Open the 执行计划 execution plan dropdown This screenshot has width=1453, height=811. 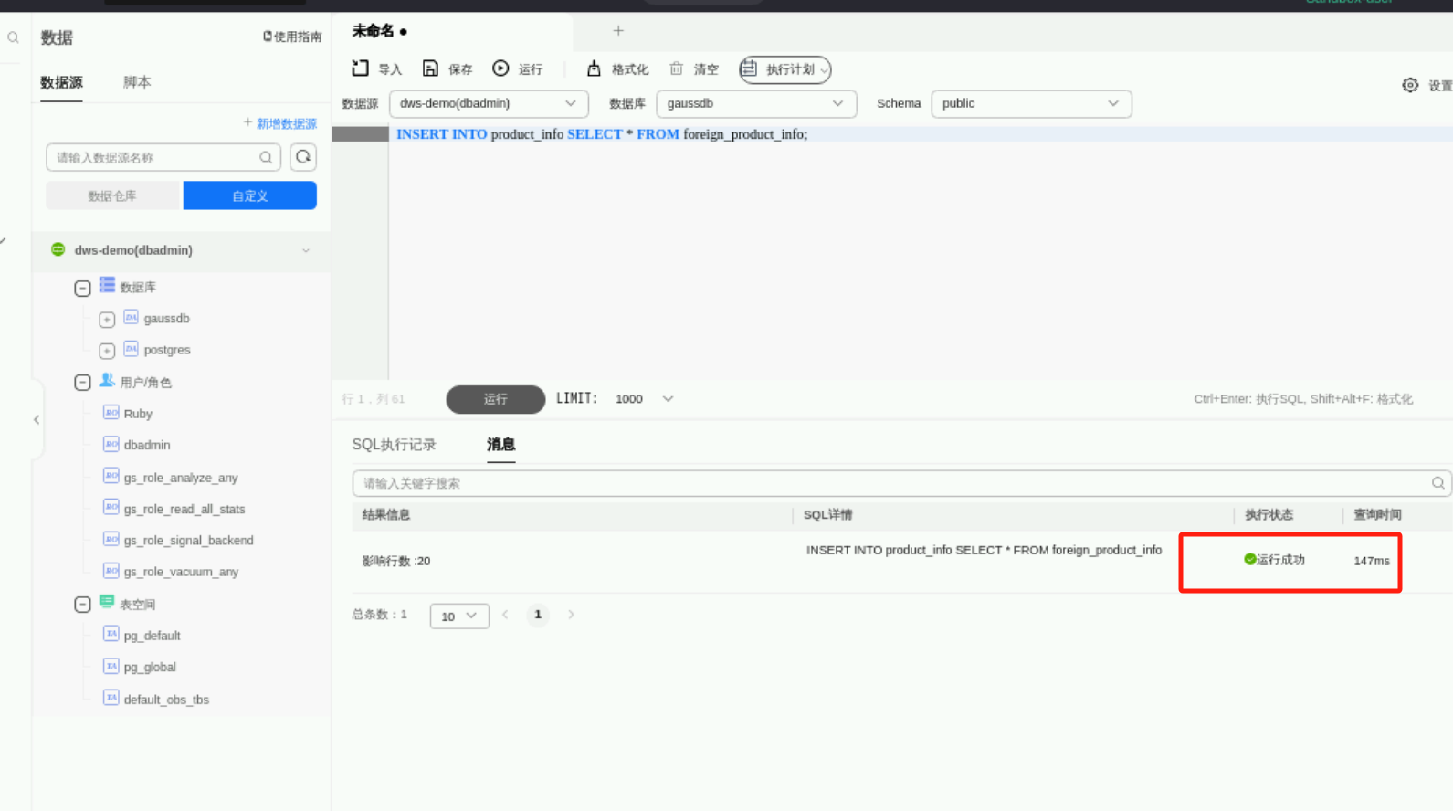pos(785,69)
